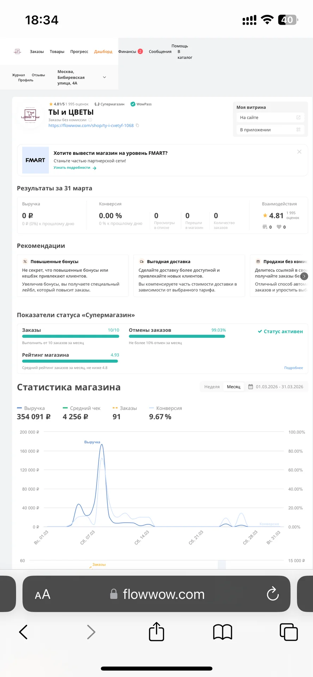313x677 pixels.
Task: Toggle the Конверсия chart series
Action: pyautogui.click(x=165, y=408)
